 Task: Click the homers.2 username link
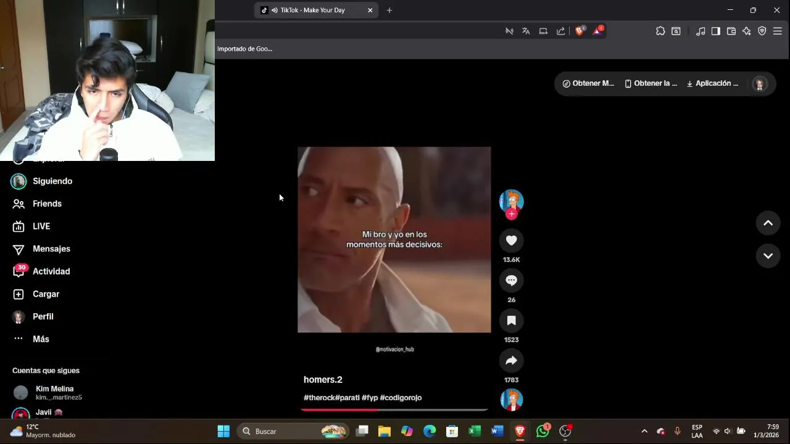click(x=323, y=380)
